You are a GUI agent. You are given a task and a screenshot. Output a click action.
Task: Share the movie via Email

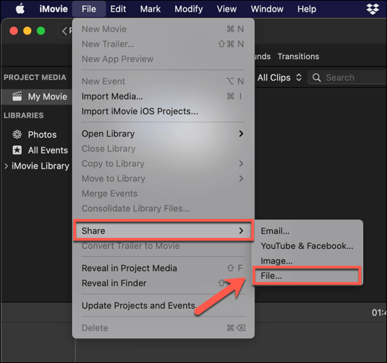308,231
